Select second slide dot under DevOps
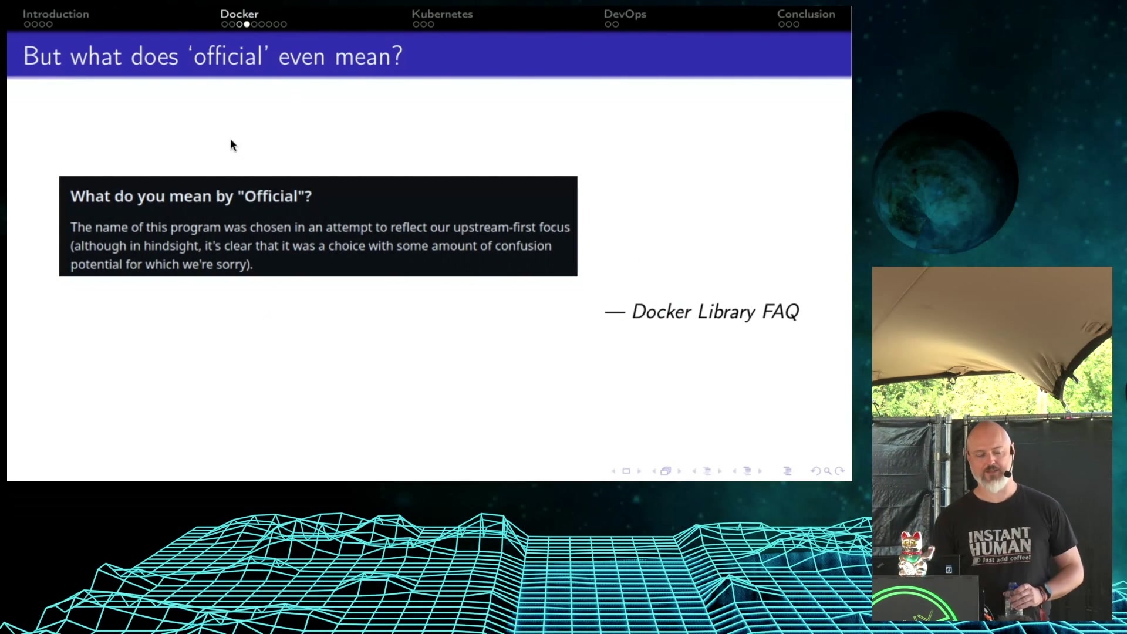This screenshot has height=634, width=1127. coord(615,25)
